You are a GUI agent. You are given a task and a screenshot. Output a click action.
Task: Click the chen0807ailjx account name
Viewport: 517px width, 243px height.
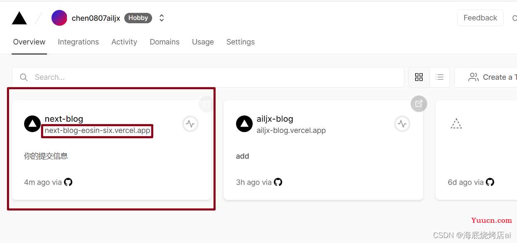click(x=96, y=18)
